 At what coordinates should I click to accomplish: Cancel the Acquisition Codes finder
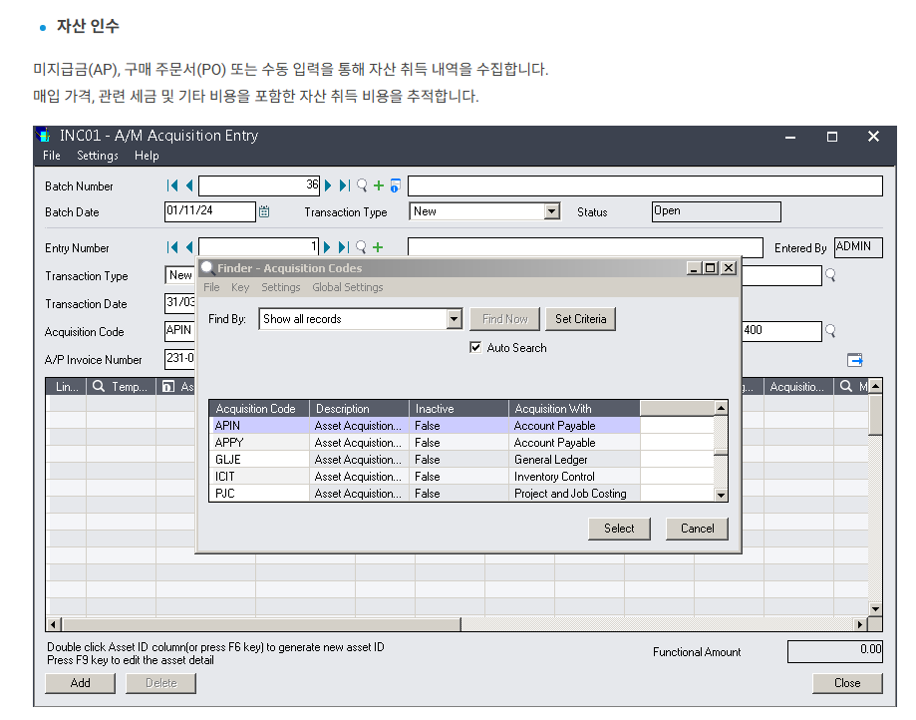(697, 529)
